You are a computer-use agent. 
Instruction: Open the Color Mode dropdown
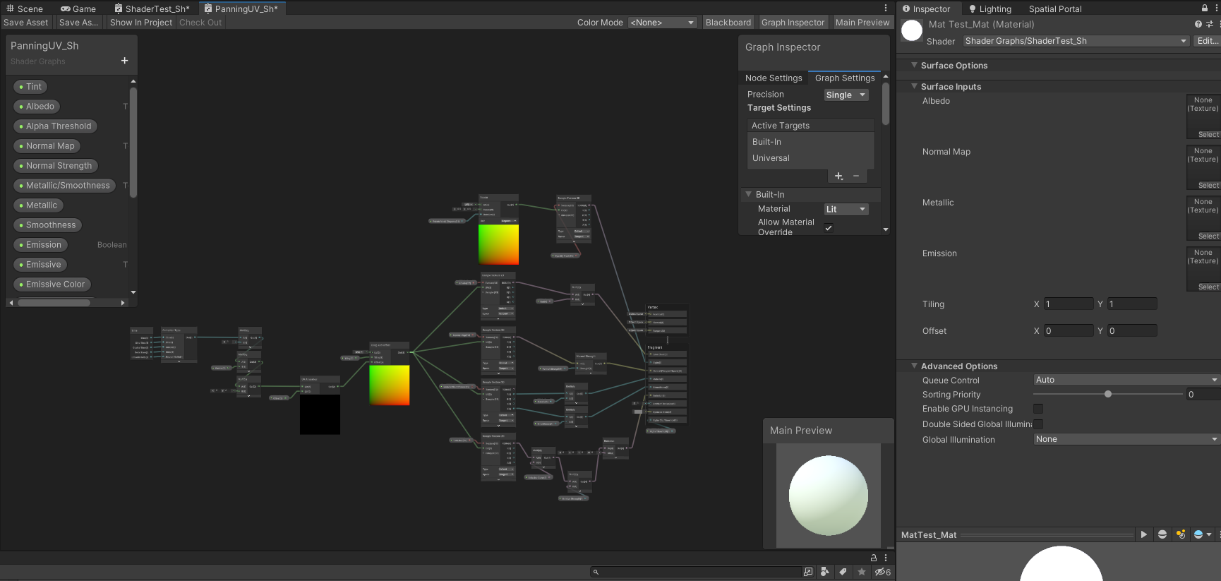click(x=662, y=23)
